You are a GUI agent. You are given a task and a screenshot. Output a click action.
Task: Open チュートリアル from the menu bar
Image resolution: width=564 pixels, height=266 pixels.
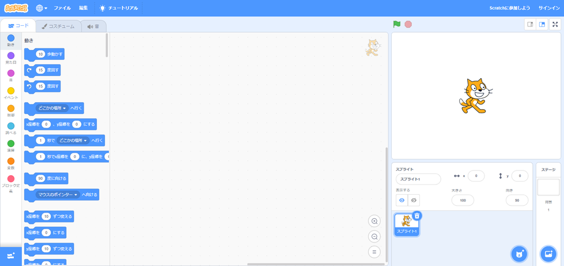point(119,8)
